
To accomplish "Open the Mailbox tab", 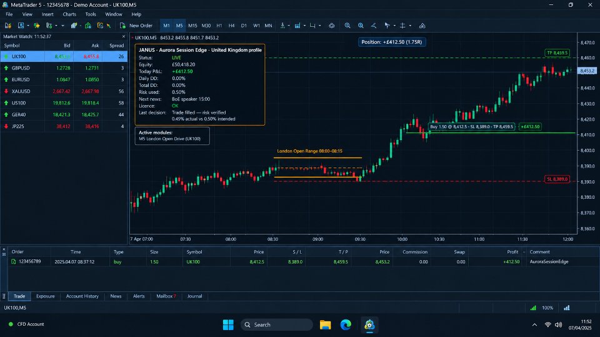I will coord(166,296).
